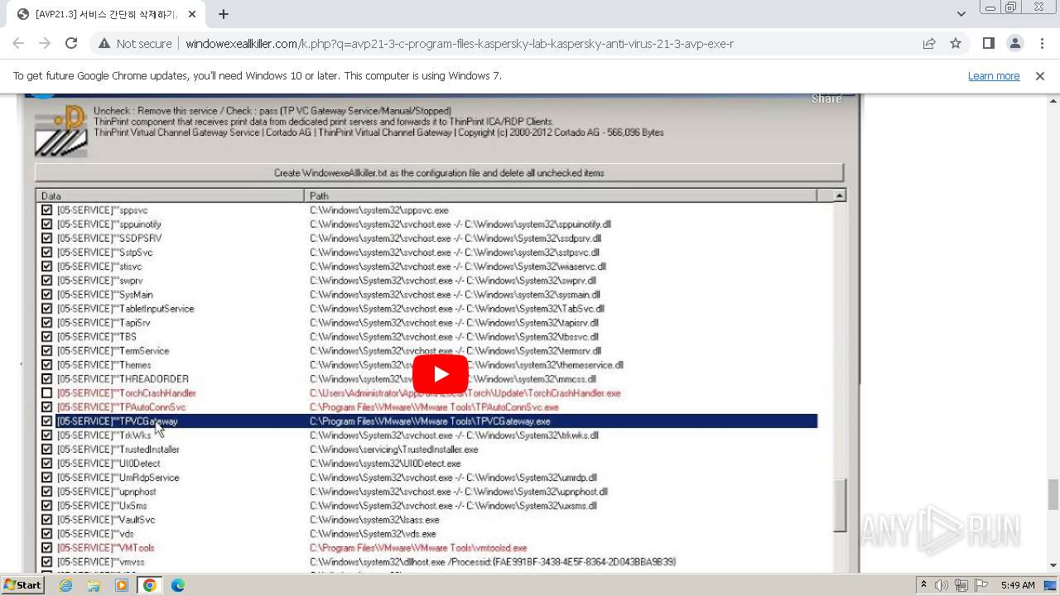This screenshot has height=596, width=1060.
Task: Open a new browser tab
Action: coord(224,14)
